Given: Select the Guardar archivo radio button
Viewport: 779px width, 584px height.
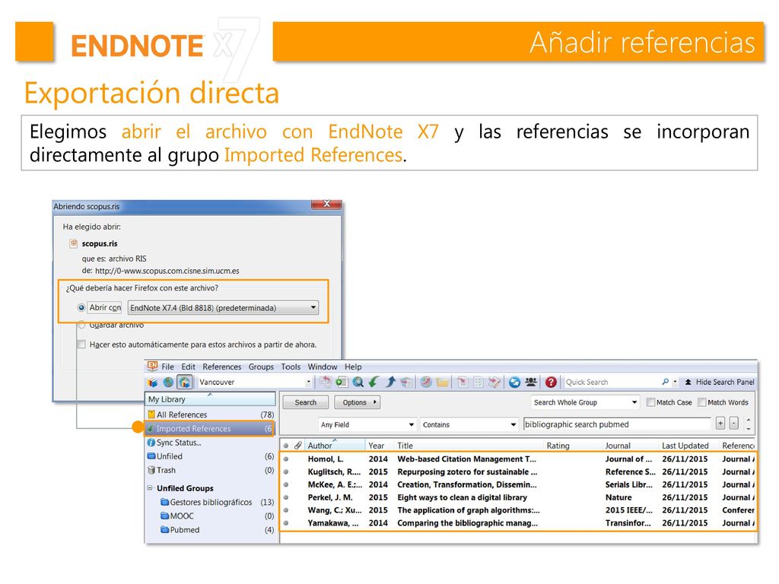Looking at the screenshot, I should click(81, 325).
